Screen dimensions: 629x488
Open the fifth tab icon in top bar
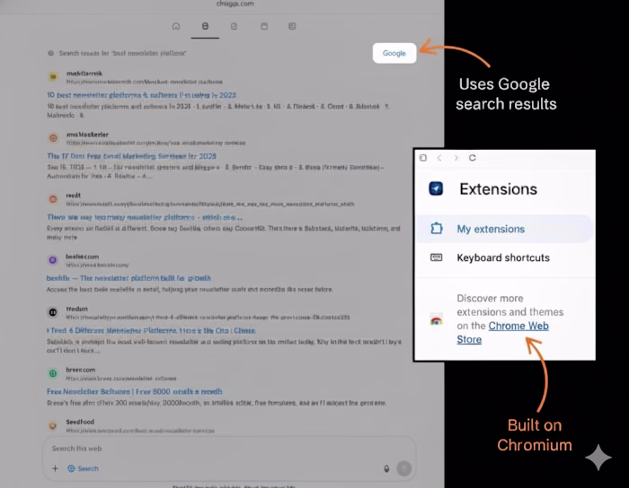(x=292, y=26)
